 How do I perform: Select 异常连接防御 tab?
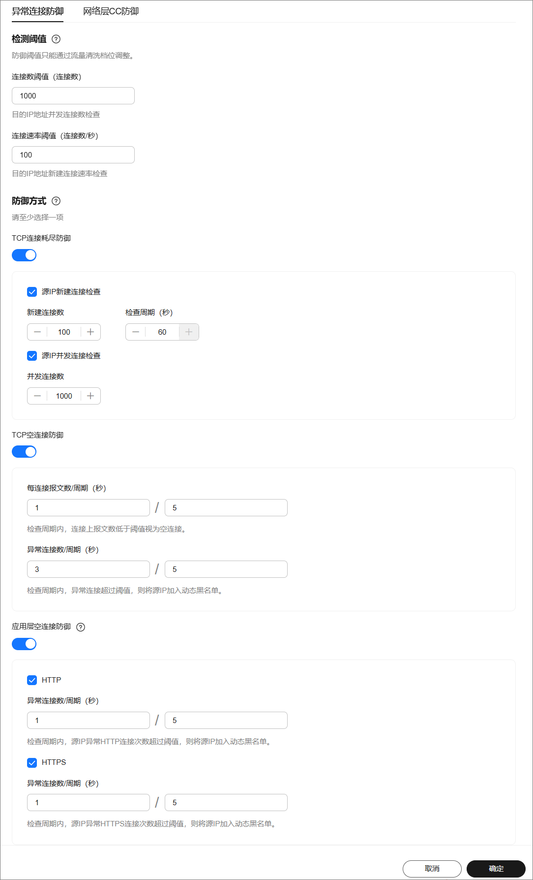[38, 11]
